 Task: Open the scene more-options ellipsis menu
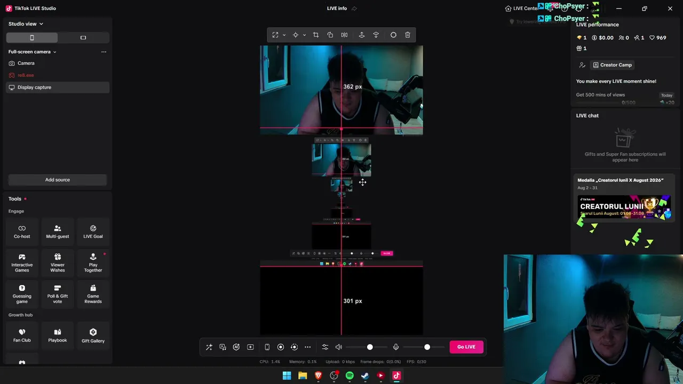point(104,52)
